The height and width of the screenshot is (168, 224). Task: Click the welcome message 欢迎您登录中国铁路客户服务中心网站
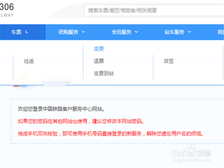61,109
